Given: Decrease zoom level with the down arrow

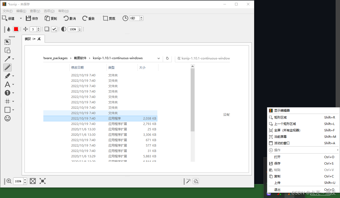Looking at the screenshot, I should tap(25, 183).
